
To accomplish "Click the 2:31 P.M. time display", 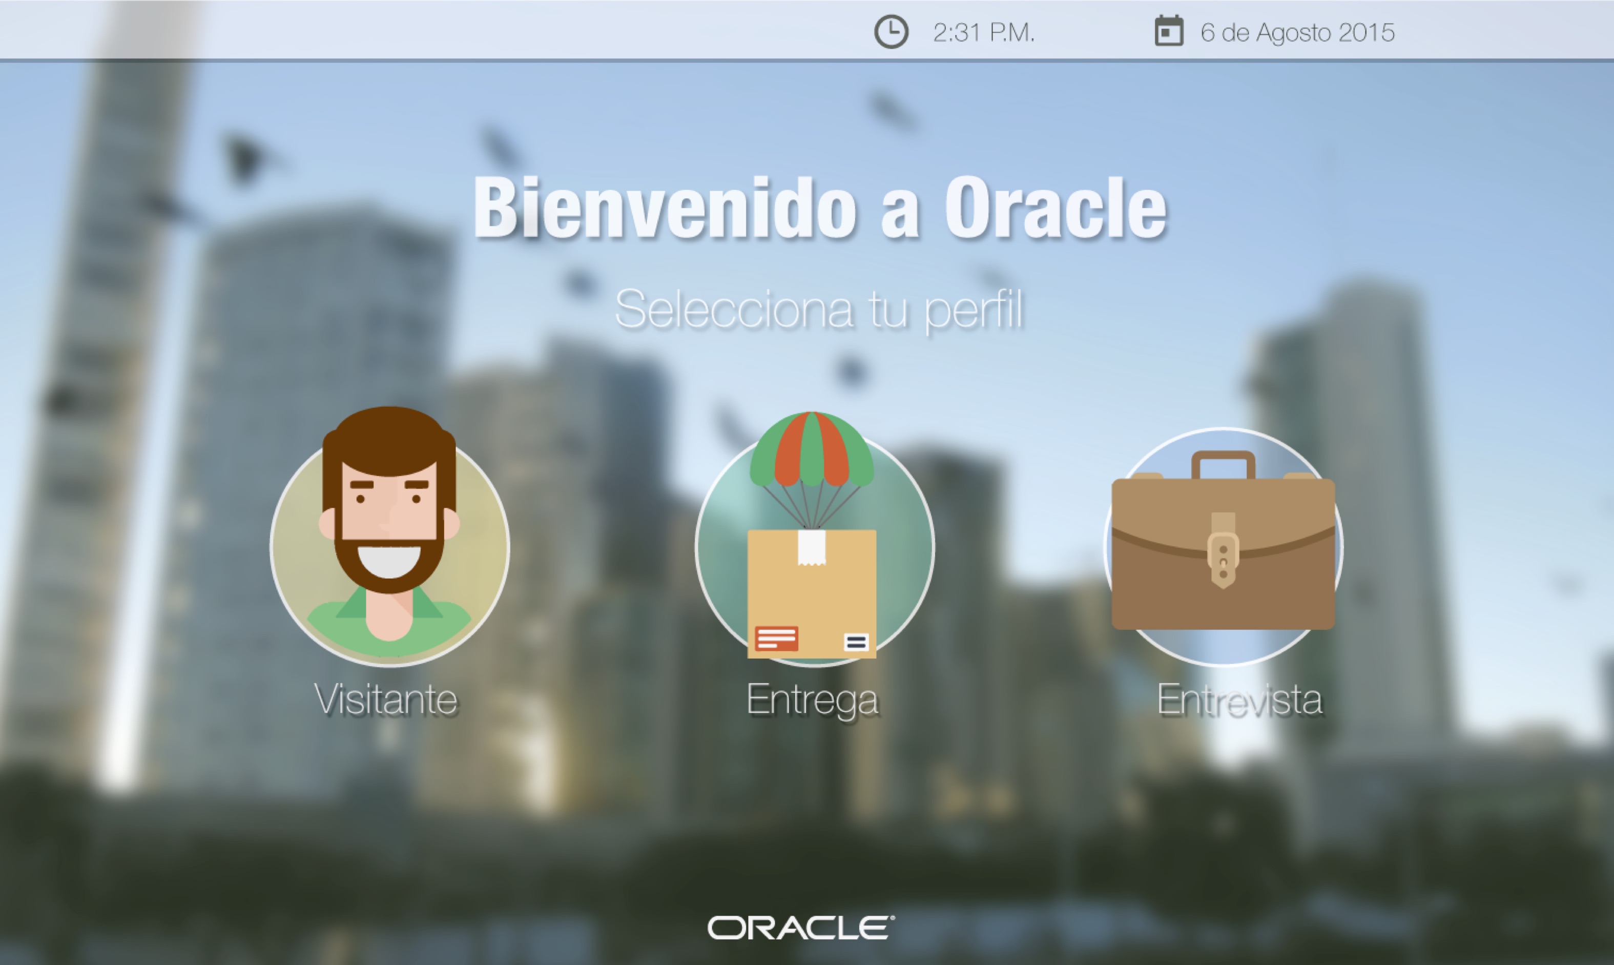I will (983, 32).
